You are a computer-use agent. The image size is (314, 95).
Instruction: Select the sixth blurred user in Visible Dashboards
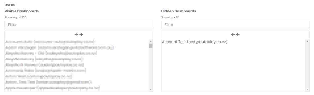pyautogui.click(x=46, y=71)
